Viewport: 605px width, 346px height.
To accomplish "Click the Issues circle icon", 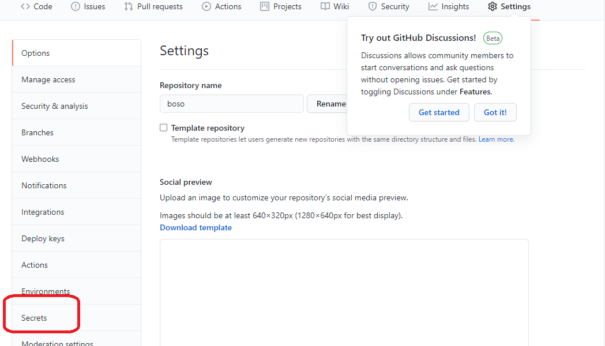I will (76, 7).
